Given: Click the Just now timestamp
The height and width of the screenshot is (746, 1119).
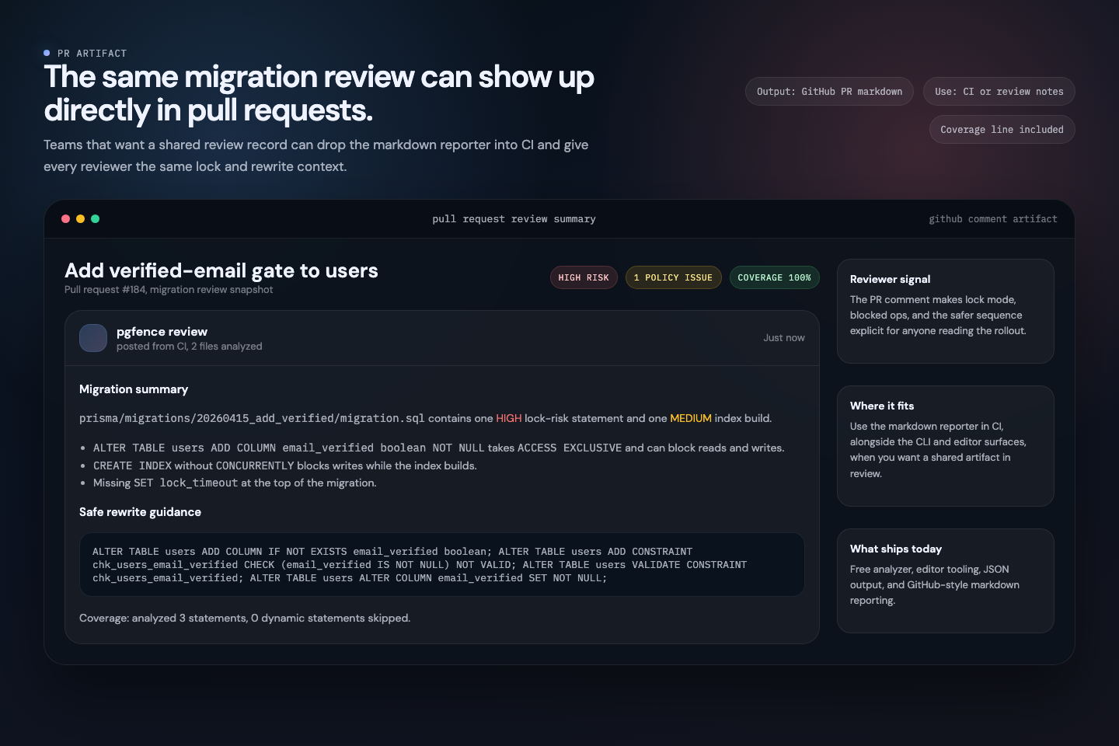Looking at the screenshot, I should [x=783, y=338].
